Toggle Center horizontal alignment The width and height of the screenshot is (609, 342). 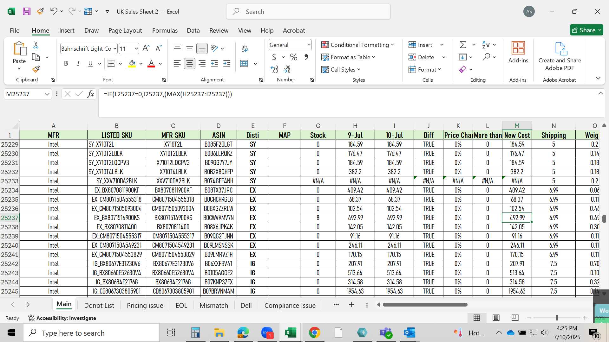click(x=190, y=64)
